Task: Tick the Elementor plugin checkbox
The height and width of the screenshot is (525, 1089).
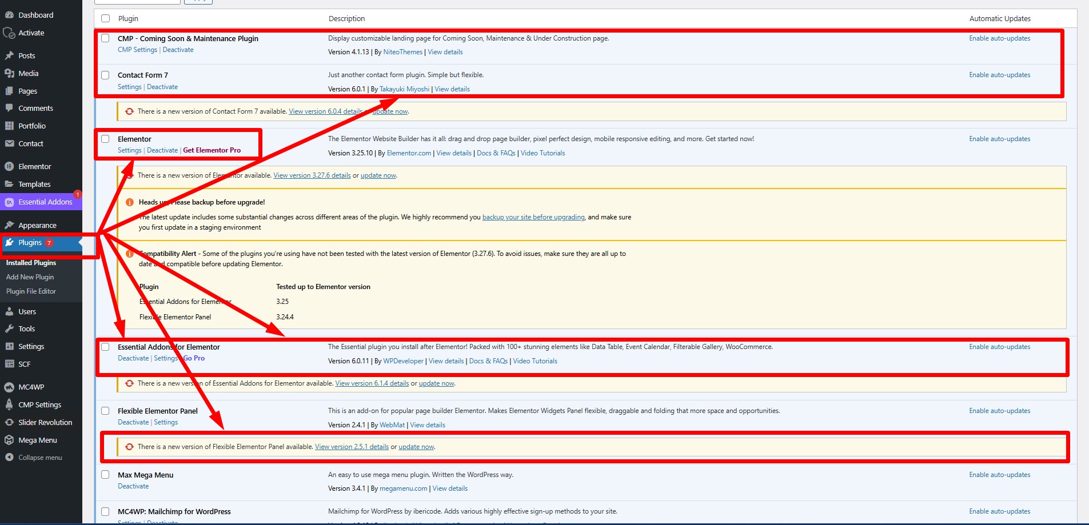Action: coord(105,139)
